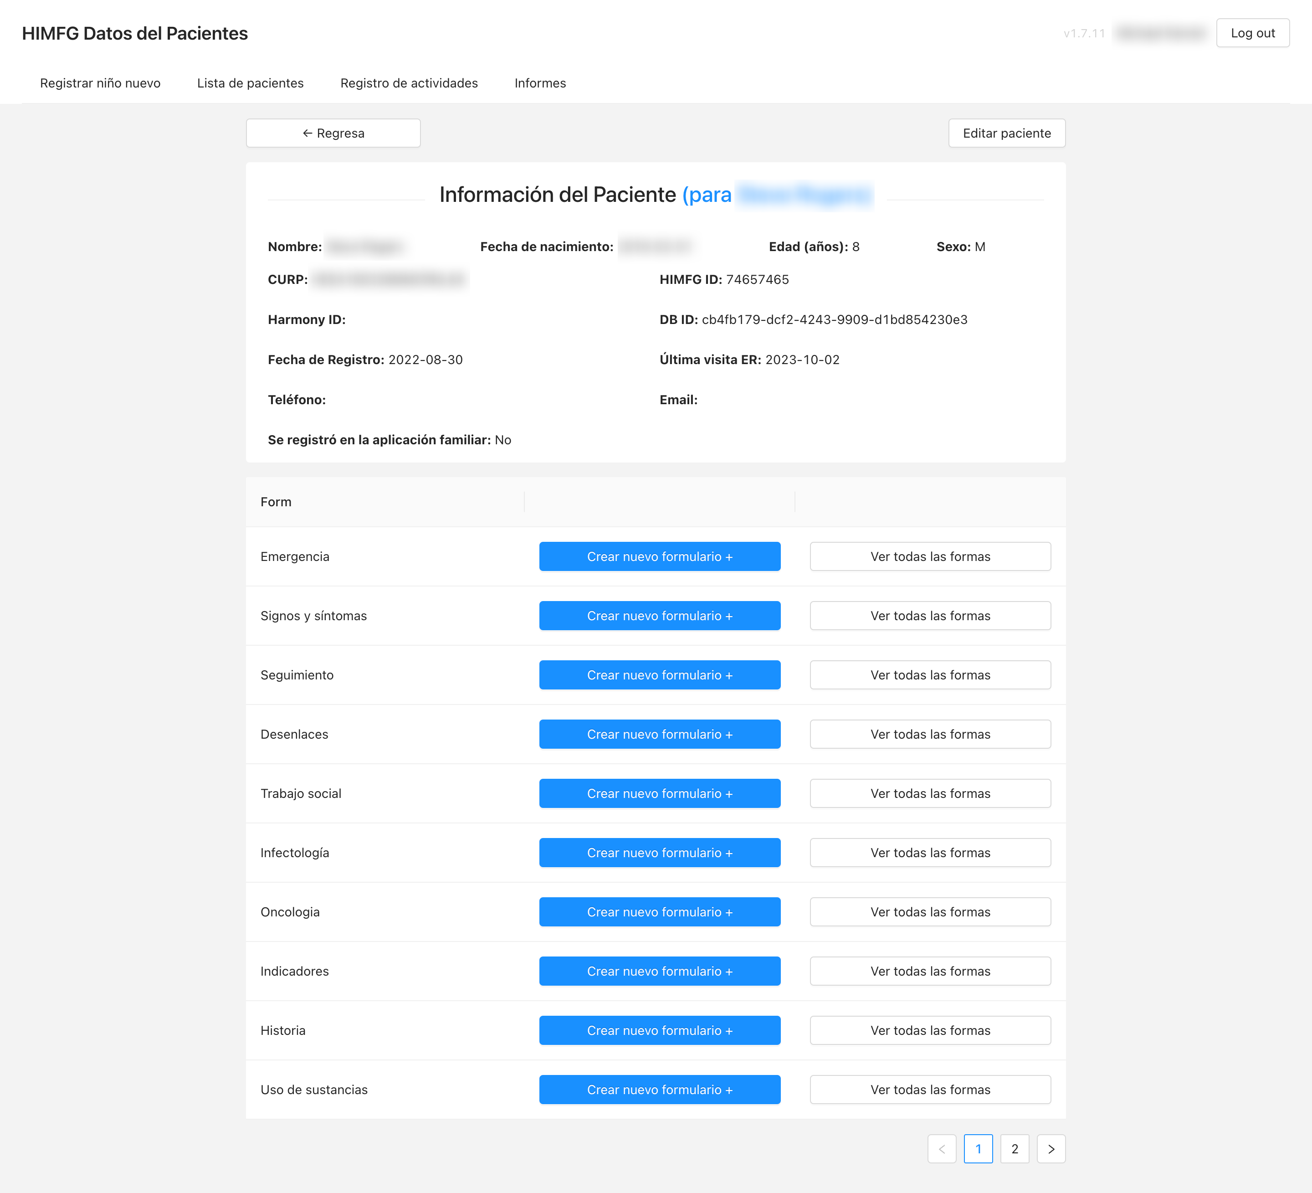
Task: Click the next page arrow in pagination
Action: point(1051,1149)
